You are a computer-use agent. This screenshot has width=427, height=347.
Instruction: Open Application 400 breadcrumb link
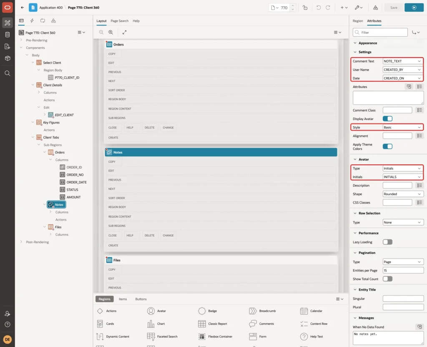tap(51, 8)
